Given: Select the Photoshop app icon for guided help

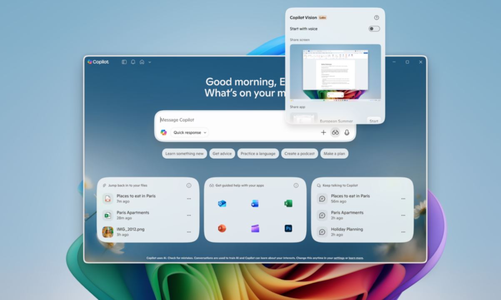Looking at the screenshot, I should pos(288,228).
